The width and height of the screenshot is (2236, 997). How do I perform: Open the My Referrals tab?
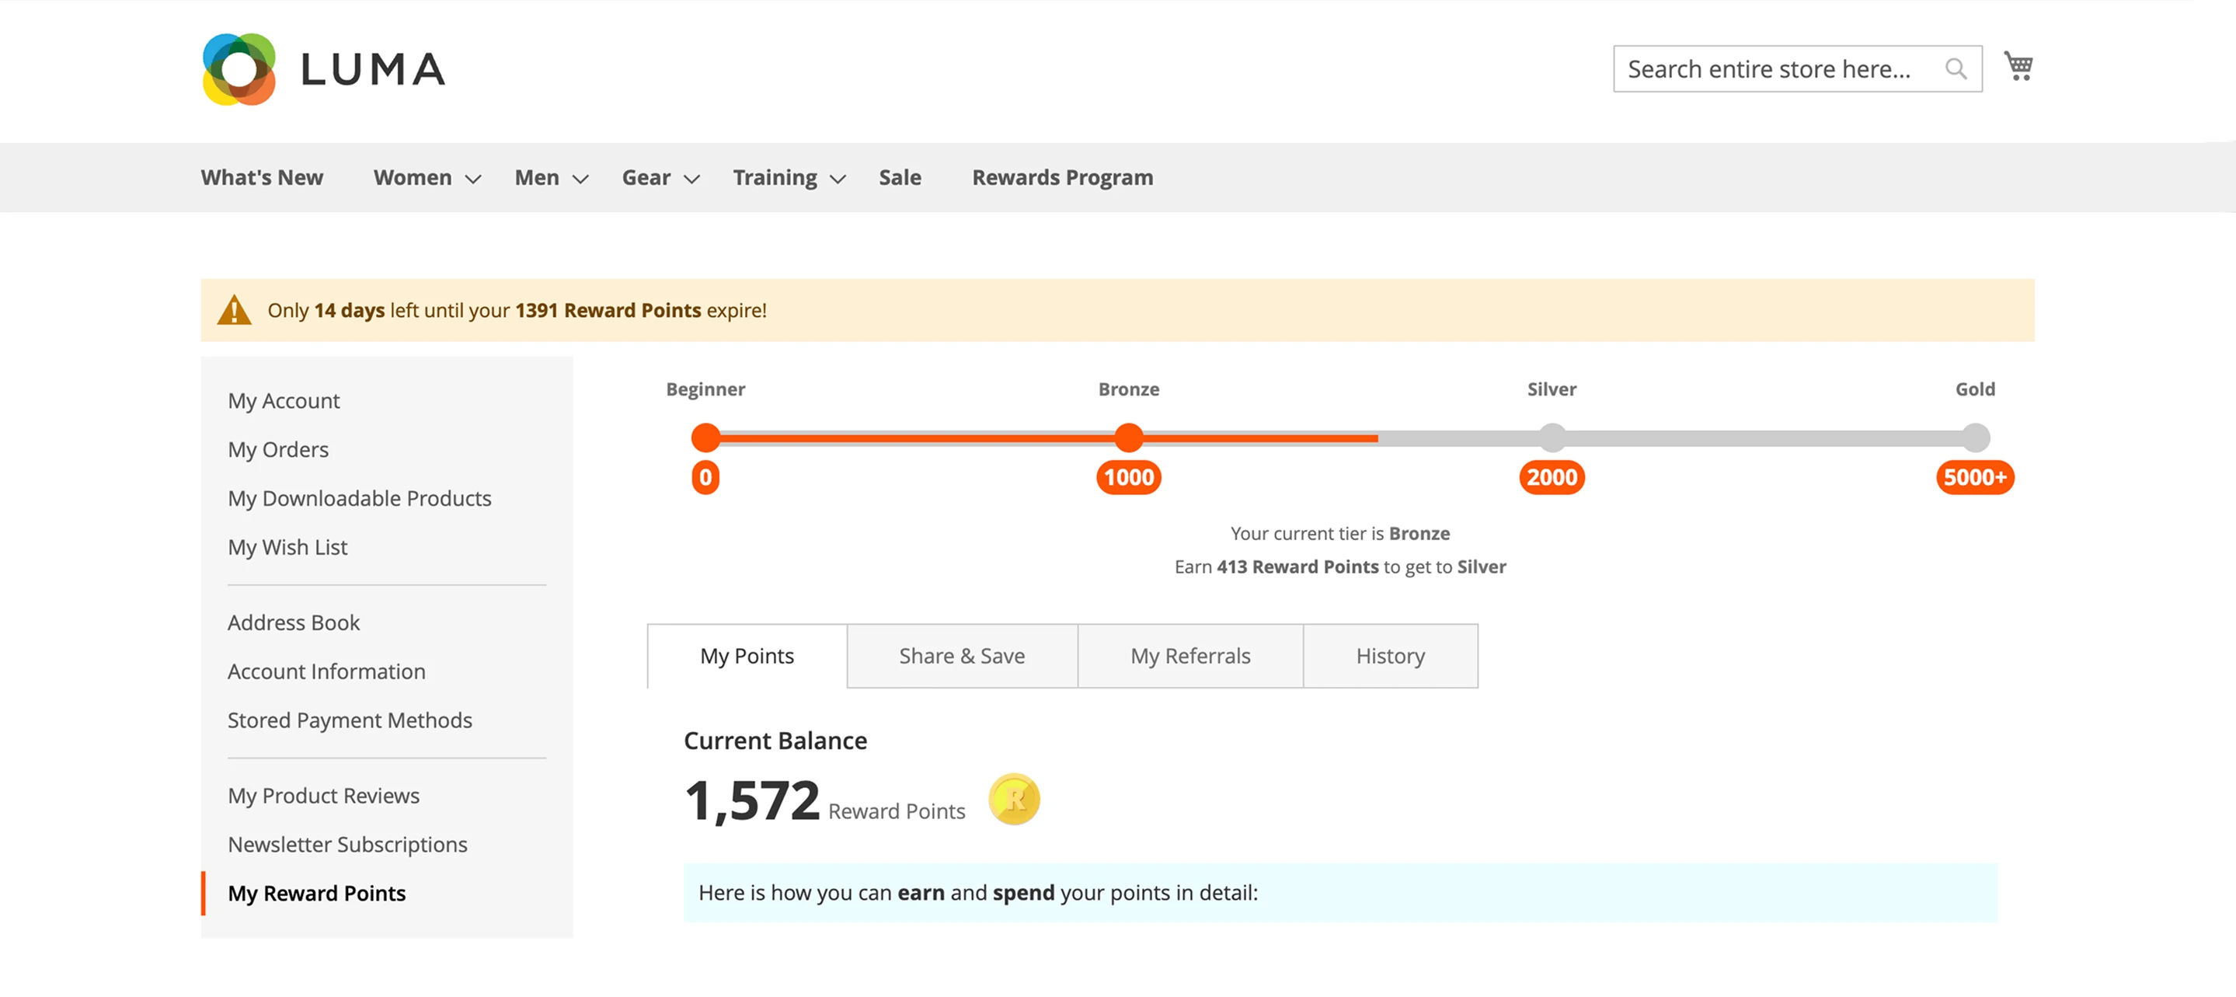click(x=1190, y=656)
